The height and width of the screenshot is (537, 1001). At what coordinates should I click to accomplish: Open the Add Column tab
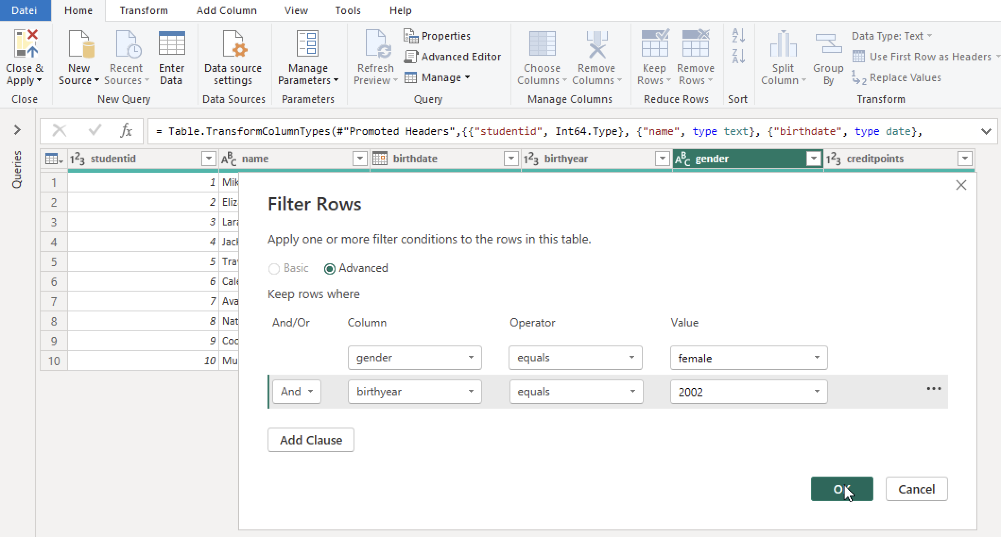coord(226,10)
